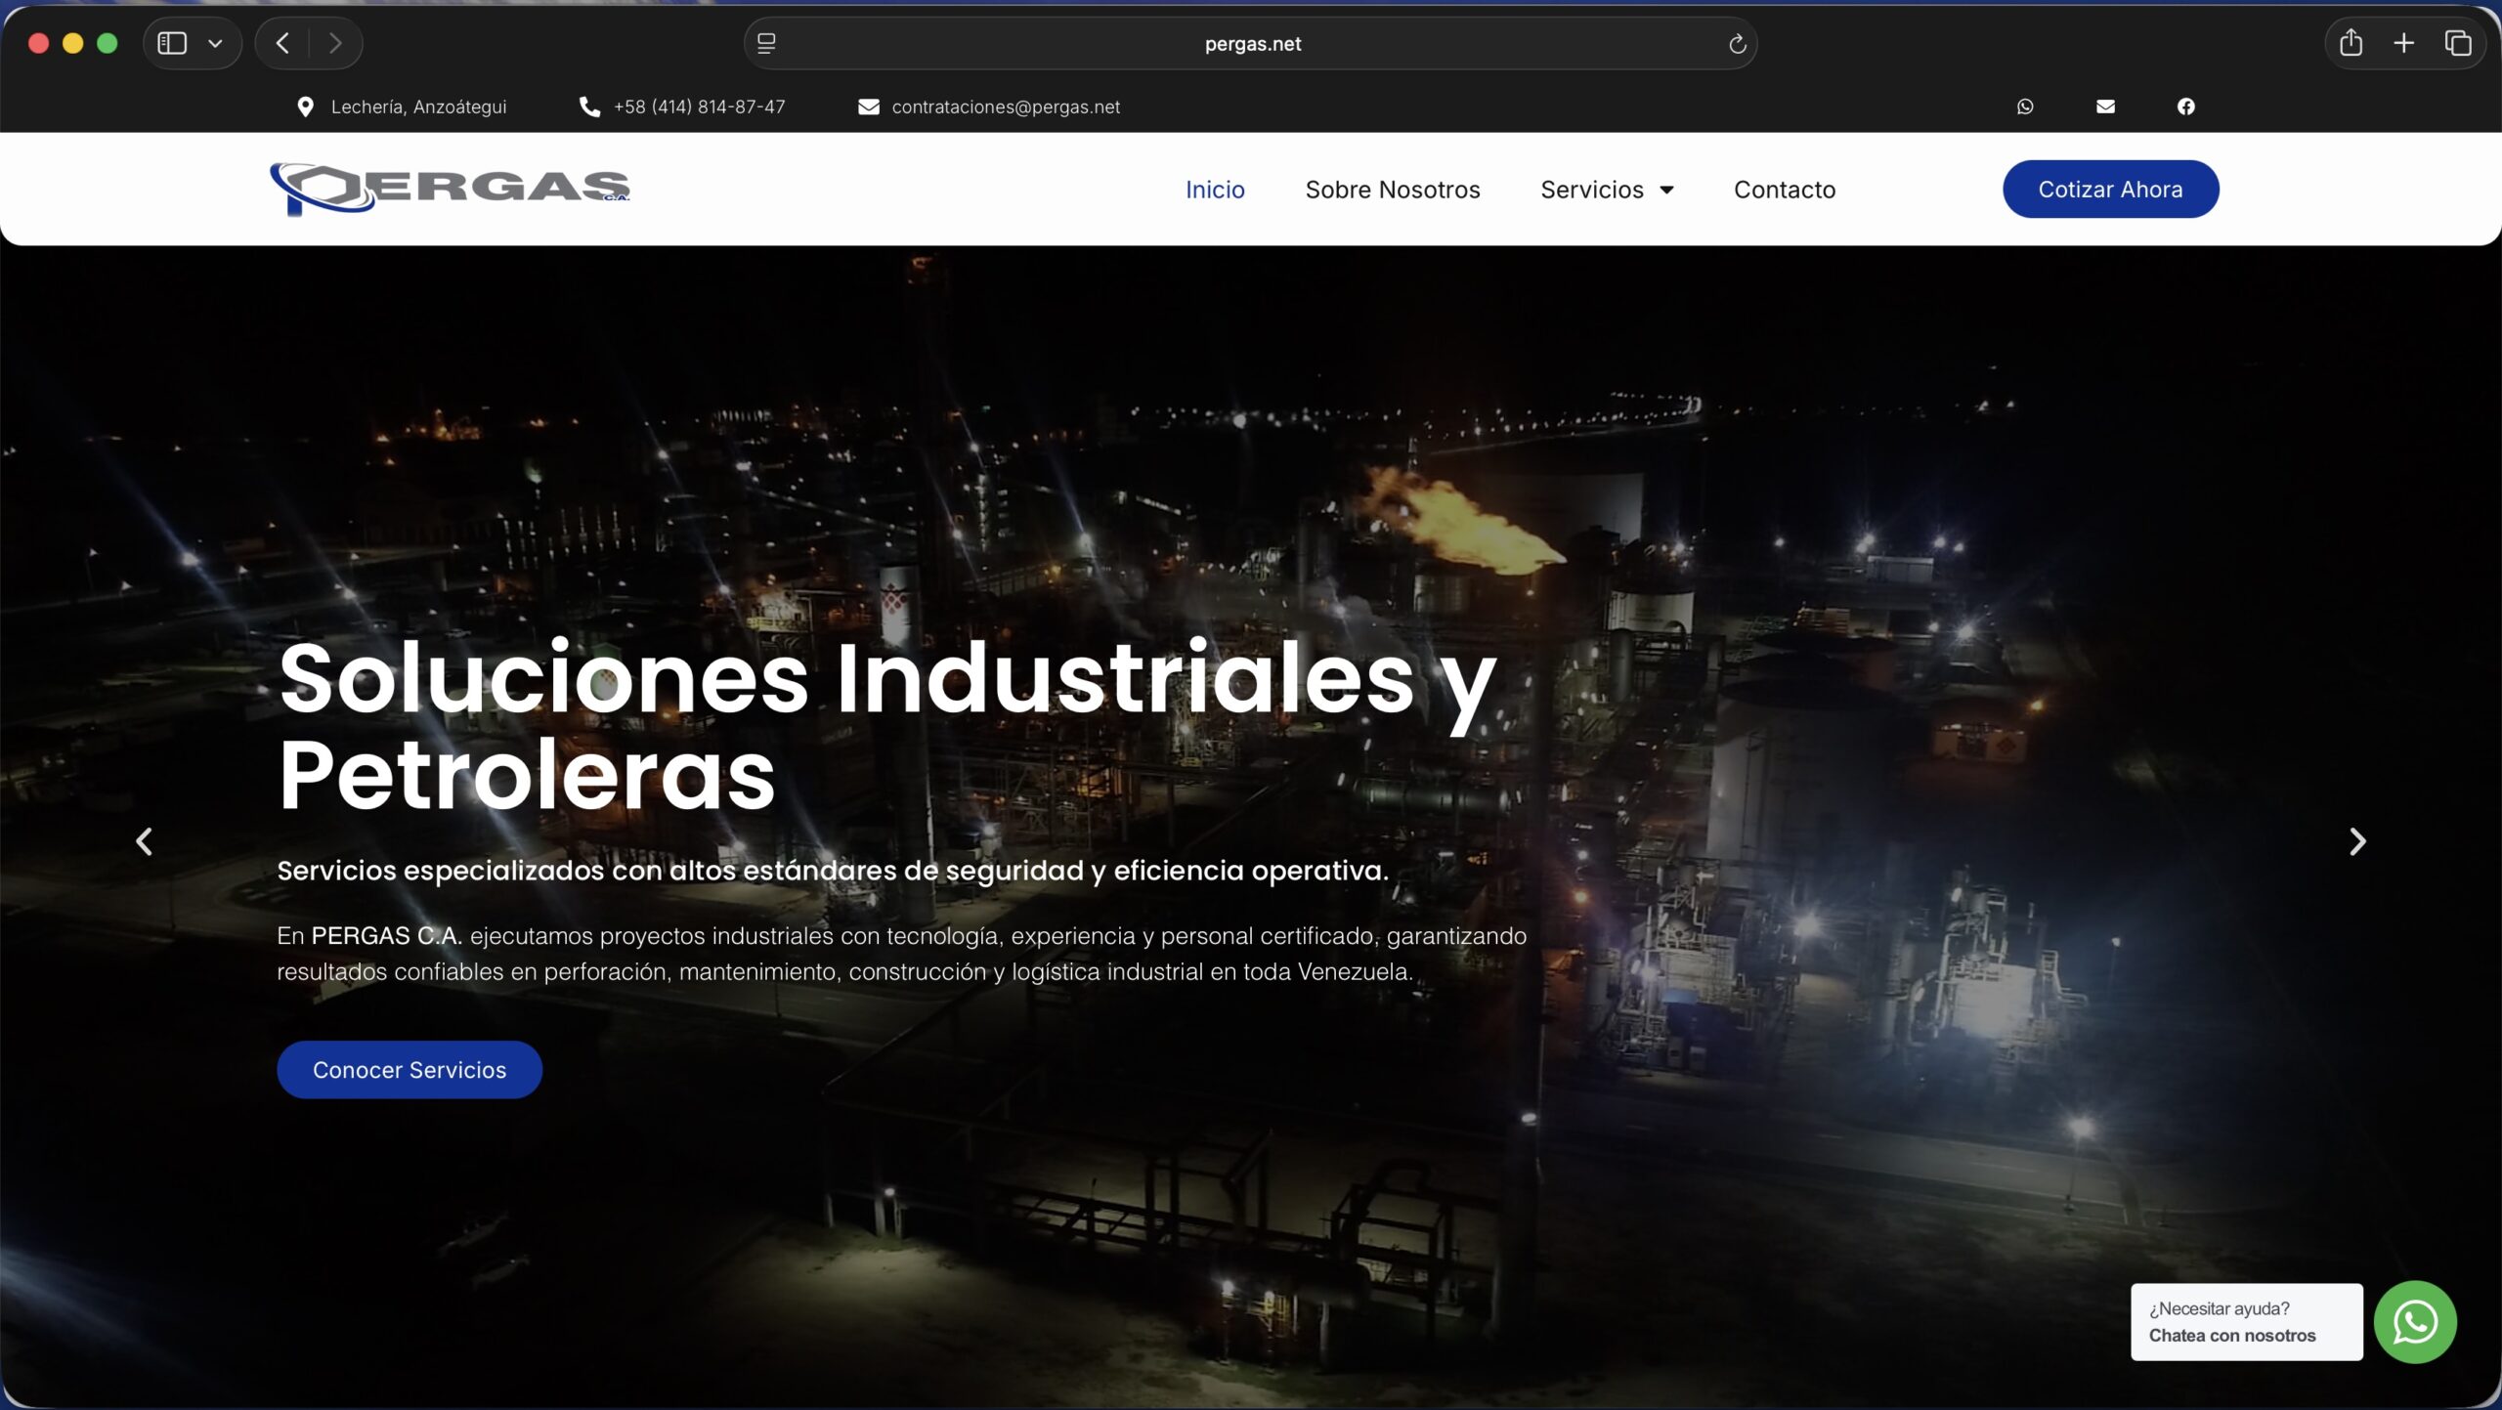Viewport: 2502px width, 1410px height.
Task: Reload the page using the refresh icon
Action: coord(1737,43)
